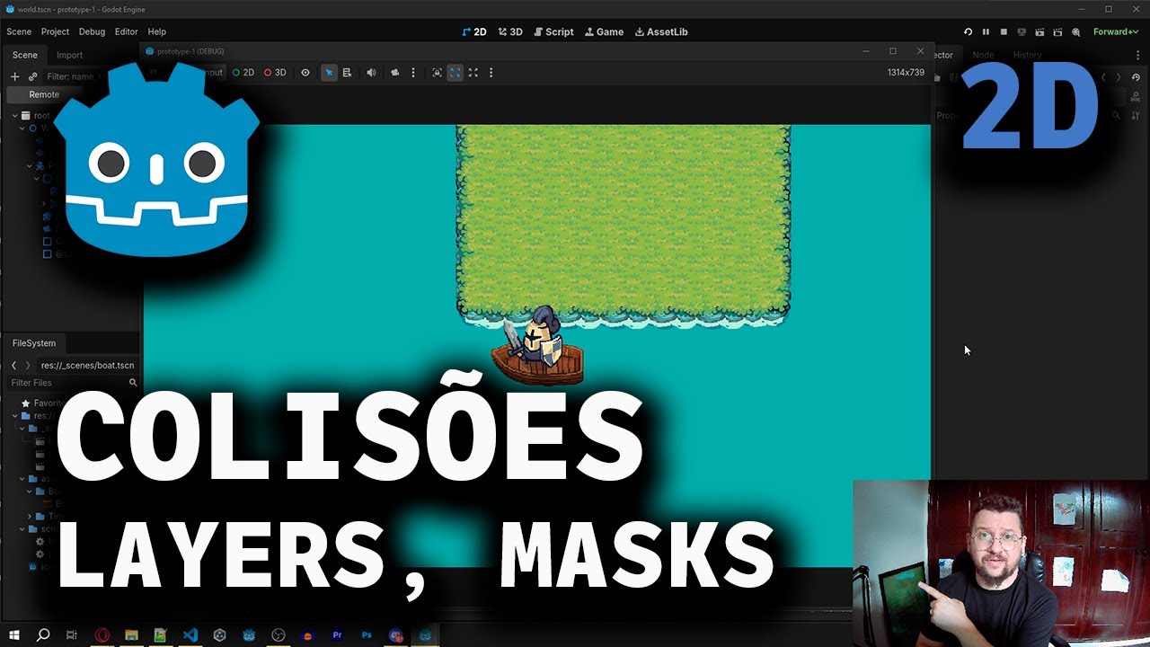The height and width of the screenshot is (647, 1150).
Task: Select the Scene dock tab
Action: pos(25,55)
